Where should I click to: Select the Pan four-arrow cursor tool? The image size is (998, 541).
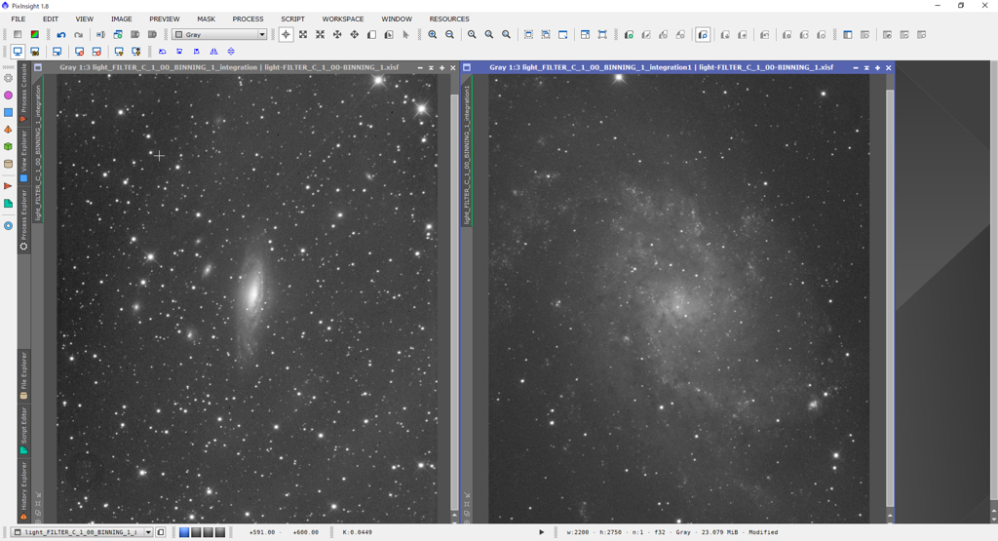pos(355,35)
